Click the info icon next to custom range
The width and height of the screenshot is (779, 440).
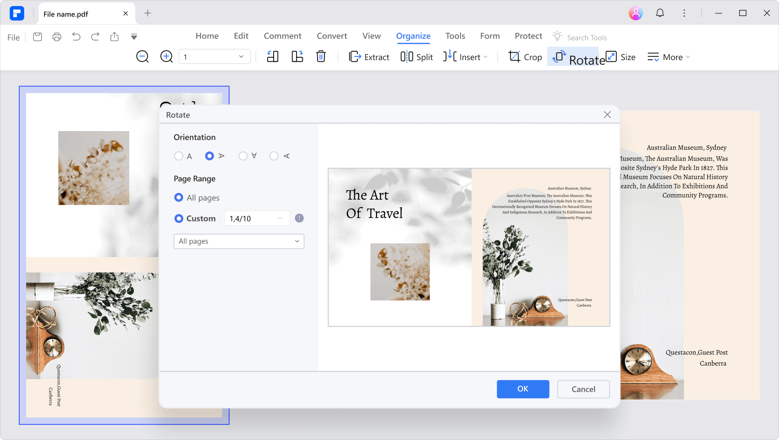pos(299,218)
